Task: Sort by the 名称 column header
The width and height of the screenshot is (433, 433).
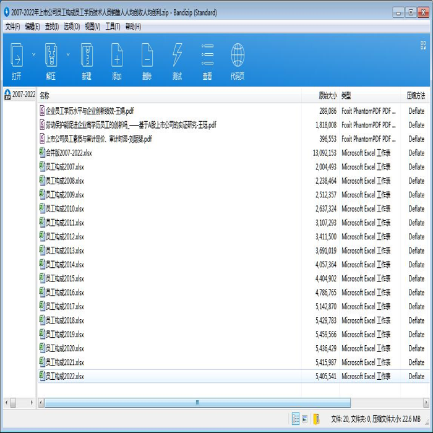Action: click(169, 95)
